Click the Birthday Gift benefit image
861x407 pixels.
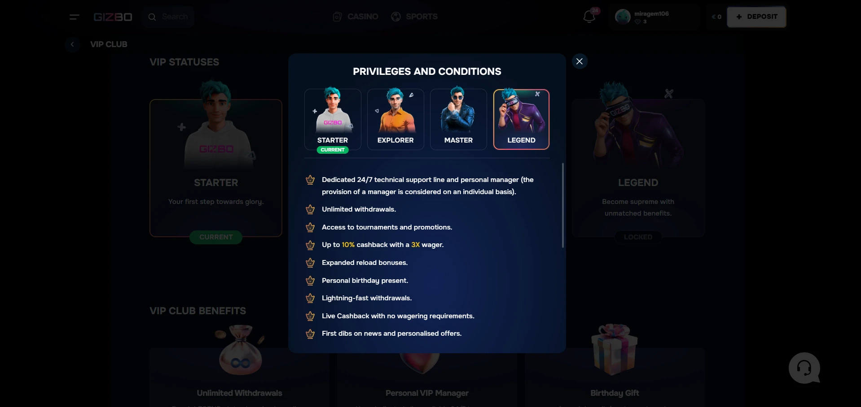[x=615, y=349]
